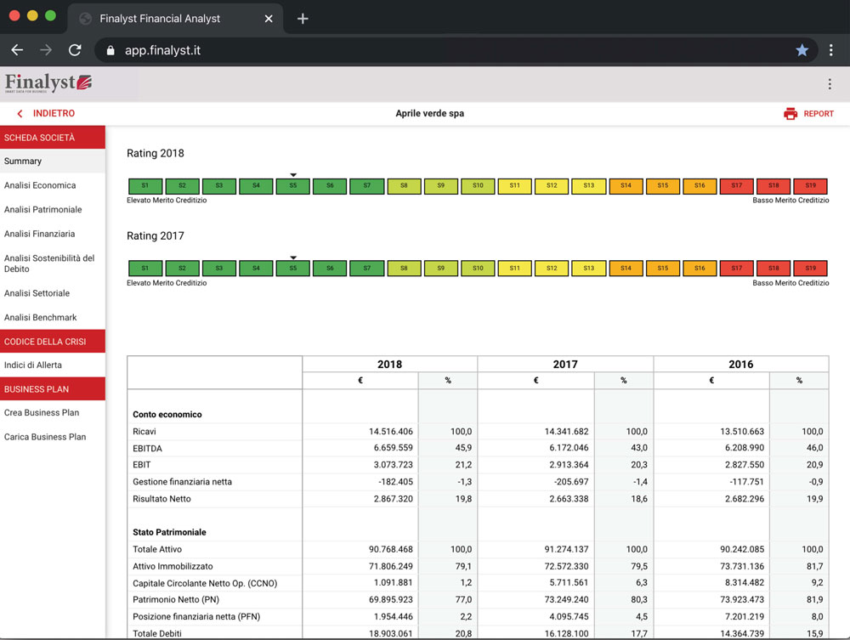Open Finalyst app three-dot options menu
The width and height of the screenshot is (850, 640).
(x=830, y=84)
